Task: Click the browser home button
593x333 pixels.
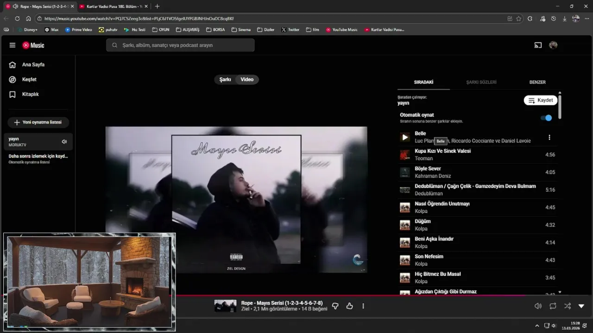Action: tap(28, 18)
